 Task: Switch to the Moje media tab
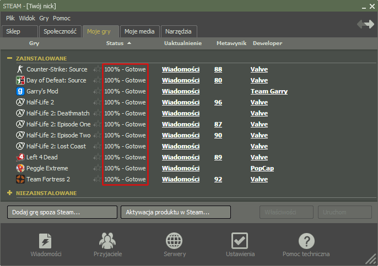[139, 31]
